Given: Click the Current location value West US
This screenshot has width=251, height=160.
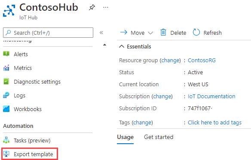Looking at the screenshot, I should [198, 84].
